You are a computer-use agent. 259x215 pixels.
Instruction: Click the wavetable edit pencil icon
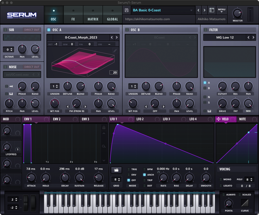pyautogui.click(x=115, y=51)
